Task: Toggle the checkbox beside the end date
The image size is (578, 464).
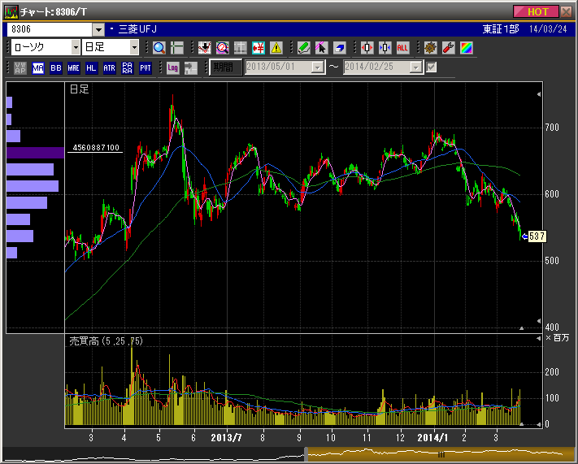Action: coord(432,67)
